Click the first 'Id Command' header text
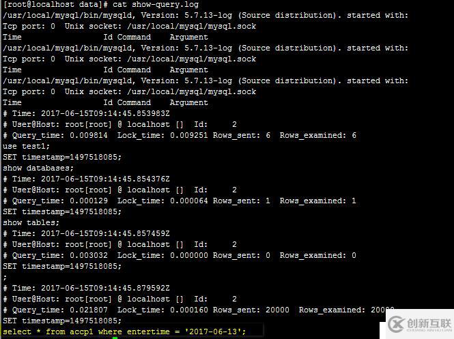 127,37
